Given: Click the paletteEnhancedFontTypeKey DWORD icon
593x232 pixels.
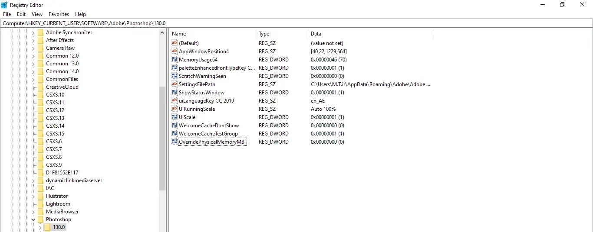Looking at the screenshot, I should [x=175, y=68].
